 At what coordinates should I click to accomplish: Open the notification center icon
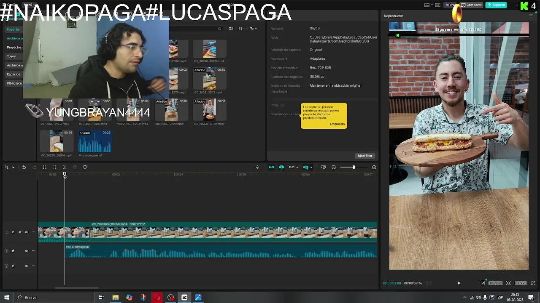click(x=531, y=298)
